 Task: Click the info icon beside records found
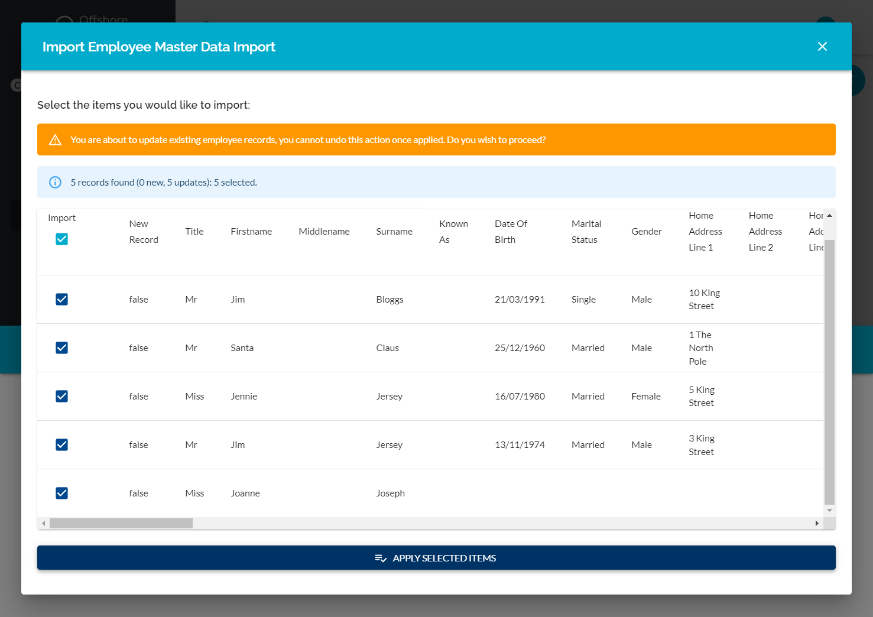point(55,183)
